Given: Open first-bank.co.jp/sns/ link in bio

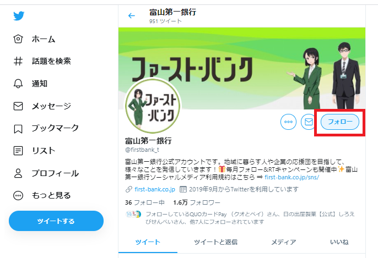Looking at the screenshot, I should point(291,177).
